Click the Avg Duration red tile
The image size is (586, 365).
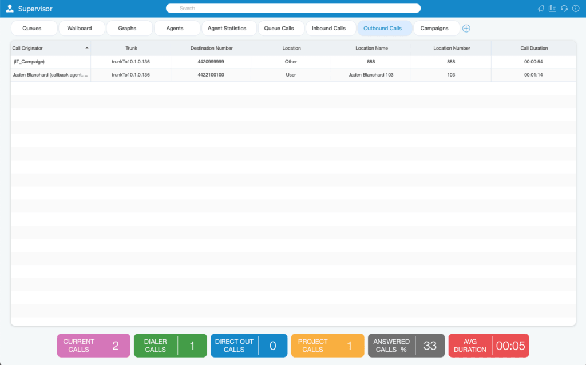[489, 346]
